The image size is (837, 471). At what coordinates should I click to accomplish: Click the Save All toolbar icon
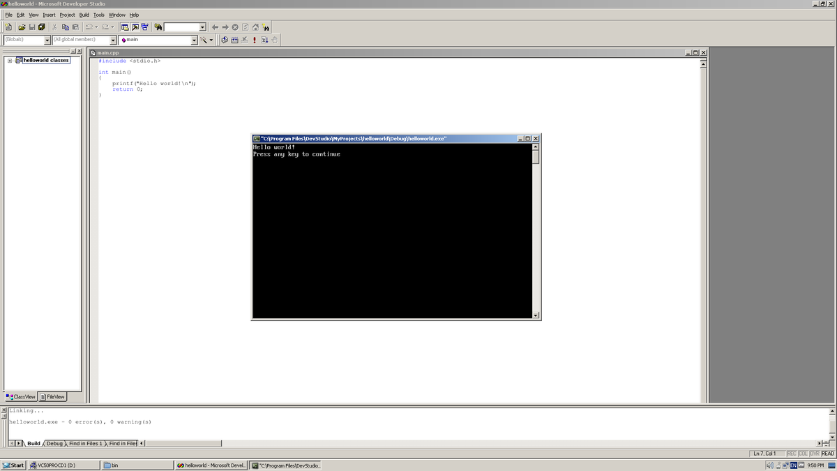[x=41, y=27]
